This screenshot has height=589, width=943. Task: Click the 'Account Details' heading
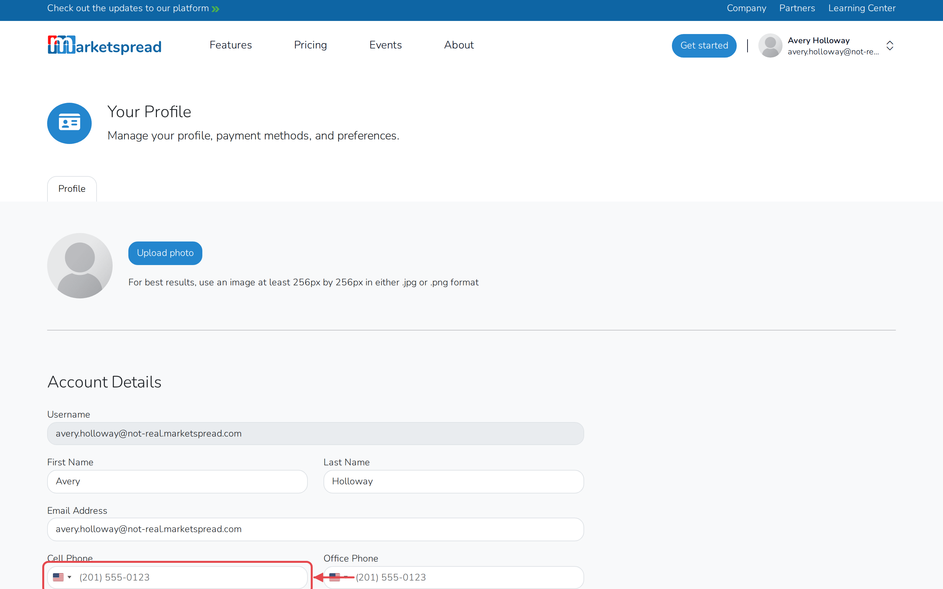click(104, 382)
